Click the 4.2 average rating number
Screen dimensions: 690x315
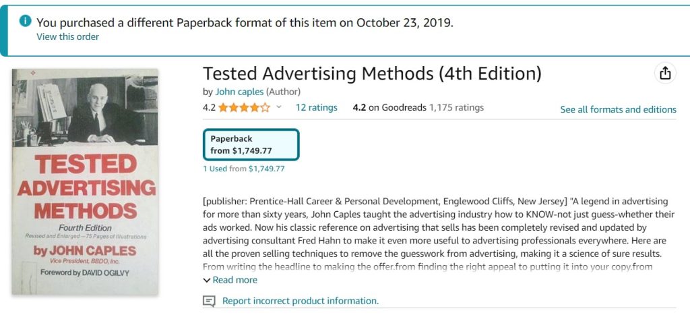(x=209, y=107)
